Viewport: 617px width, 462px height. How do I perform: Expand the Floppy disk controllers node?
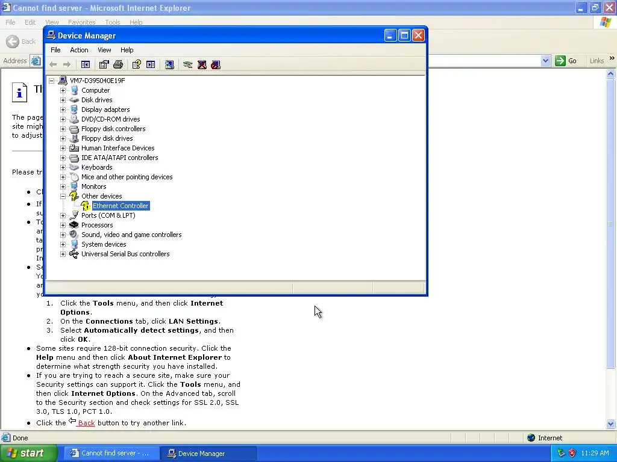click(63, 129)
